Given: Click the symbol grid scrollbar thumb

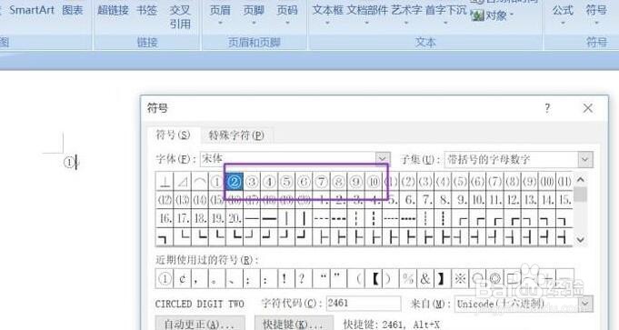Looking at the screenshot, I should pos(580,195).
